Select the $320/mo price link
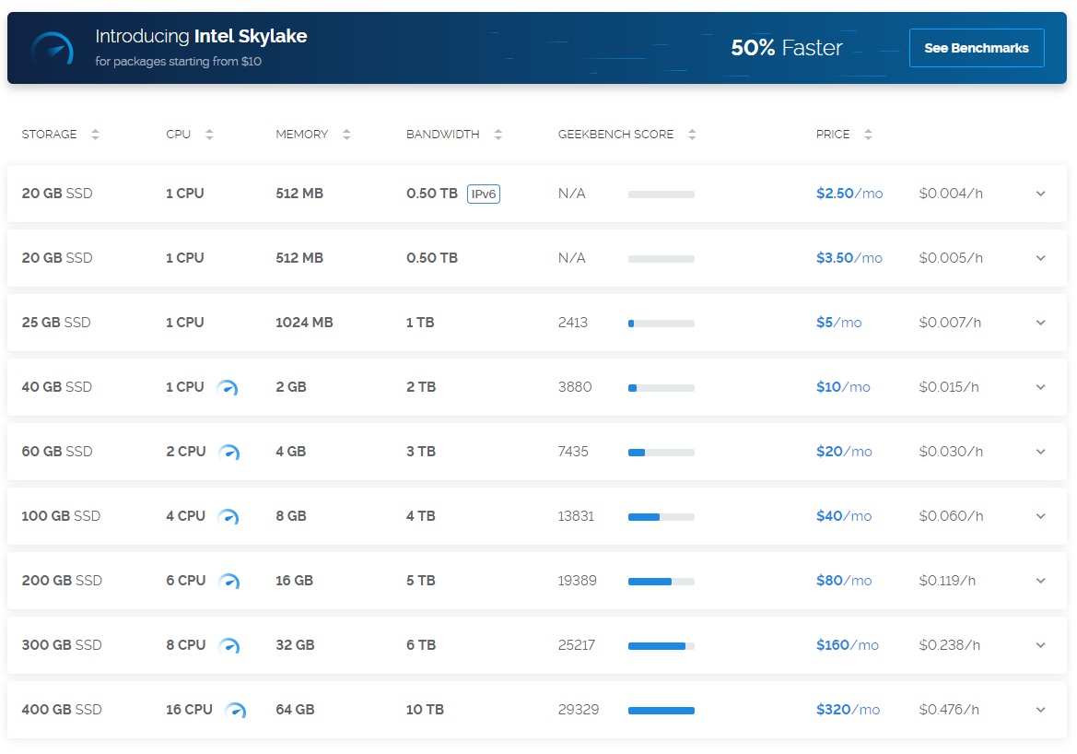Image resolution: width=1077 pixels, height=754 pixels. [x=848, y=711]
